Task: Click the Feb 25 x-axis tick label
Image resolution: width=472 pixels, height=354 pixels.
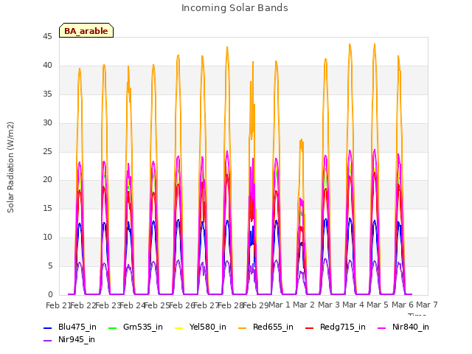Action: (157, 305)
